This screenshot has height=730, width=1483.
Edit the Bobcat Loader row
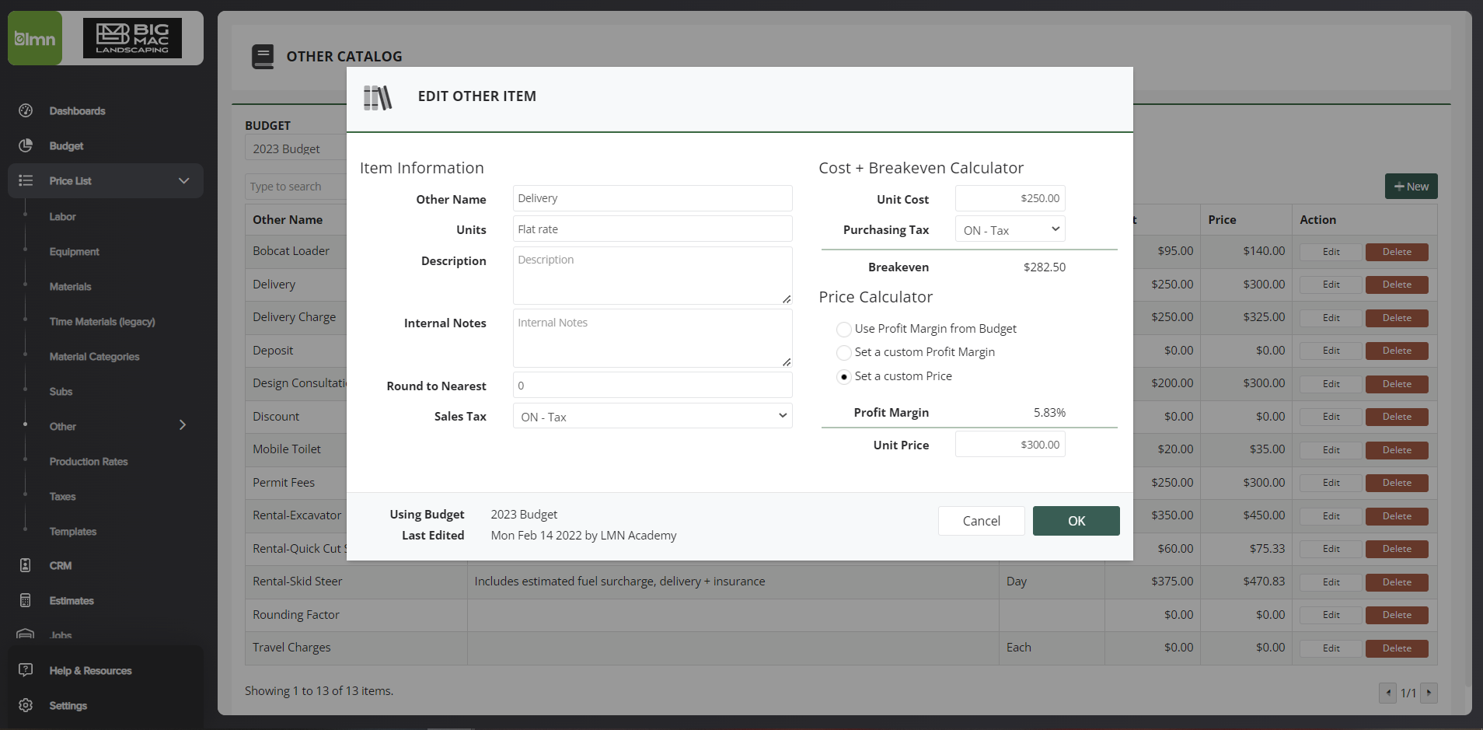(x=1331, y=252)
